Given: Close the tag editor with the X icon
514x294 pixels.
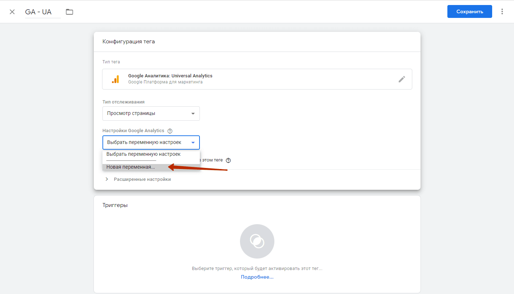Looking at the screenshot, I should [12, 12].
